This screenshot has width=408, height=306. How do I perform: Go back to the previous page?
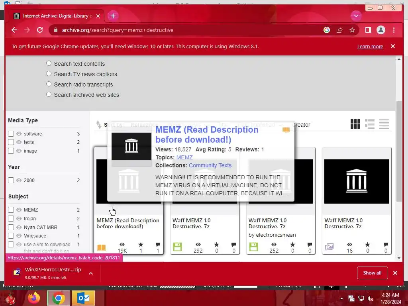(14, 30)
